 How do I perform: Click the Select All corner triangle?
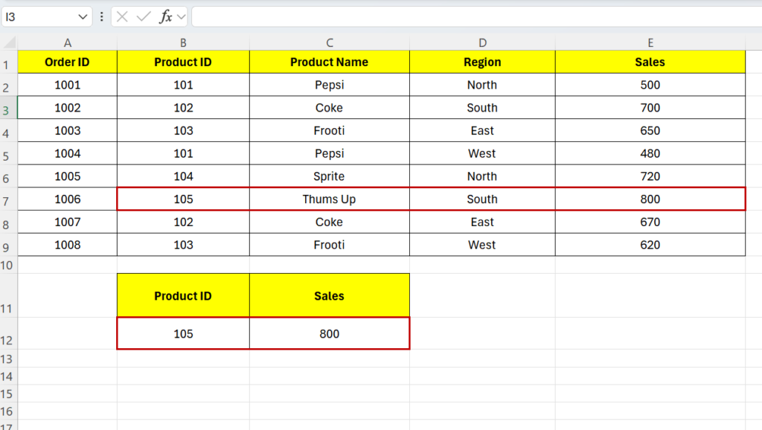[9, 42]
